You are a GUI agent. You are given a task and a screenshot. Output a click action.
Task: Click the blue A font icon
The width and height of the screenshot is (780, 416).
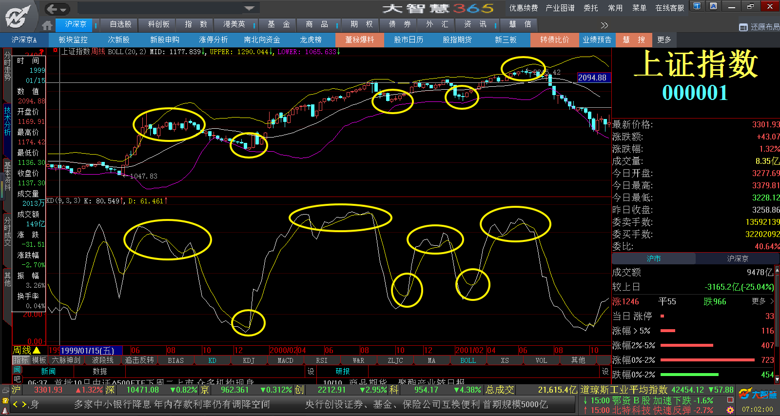tap(713, 6)
